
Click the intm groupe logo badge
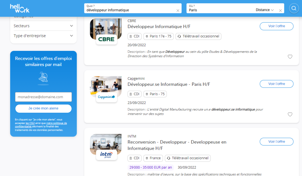pos(106,155)
